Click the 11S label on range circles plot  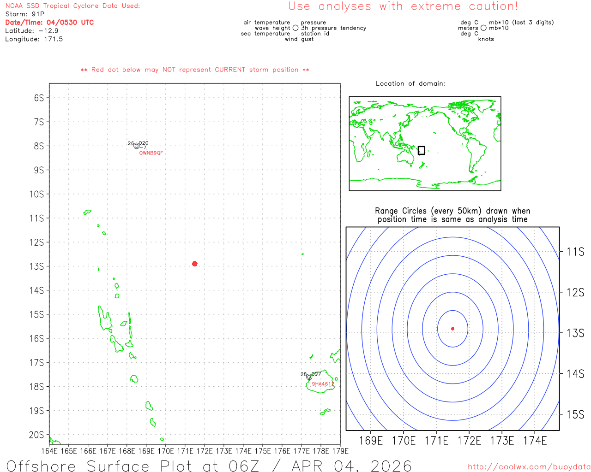pyautogui.click(x=575, y=252)
